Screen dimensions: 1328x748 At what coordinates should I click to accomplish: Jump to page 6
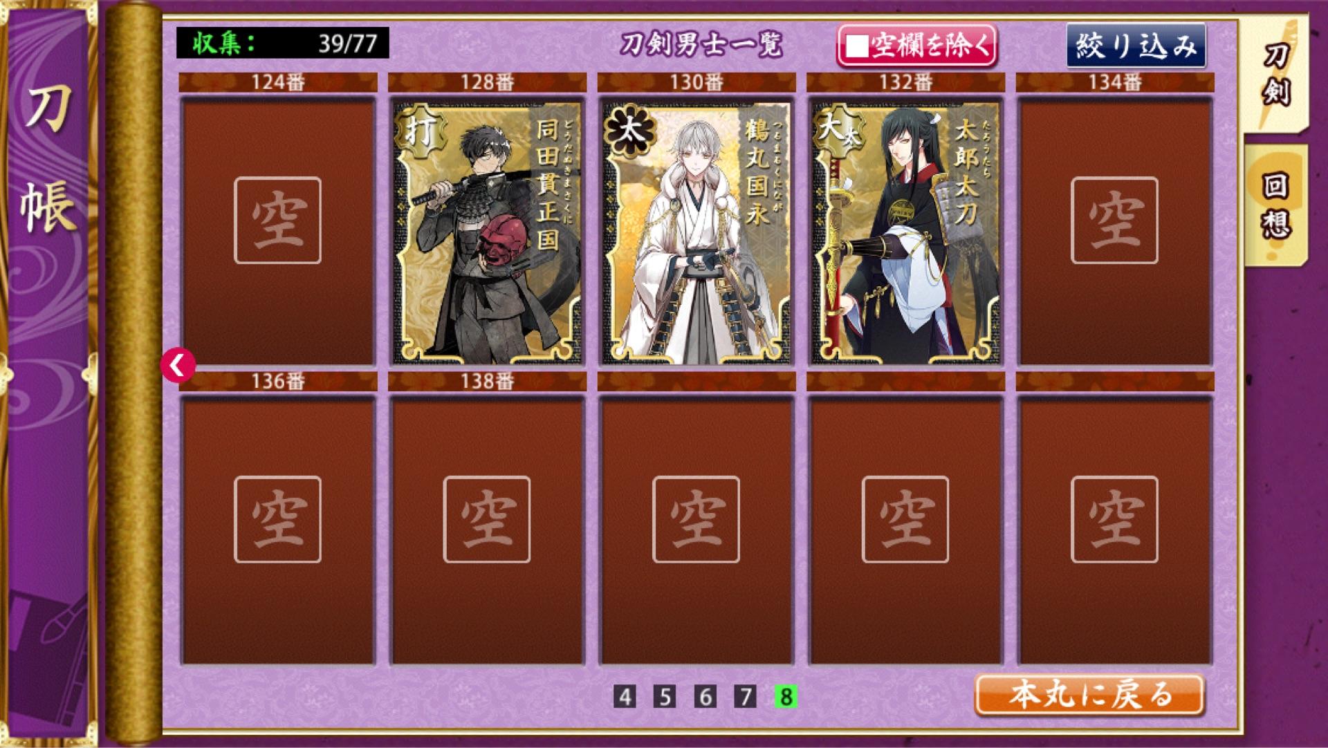tap(705, 696)
